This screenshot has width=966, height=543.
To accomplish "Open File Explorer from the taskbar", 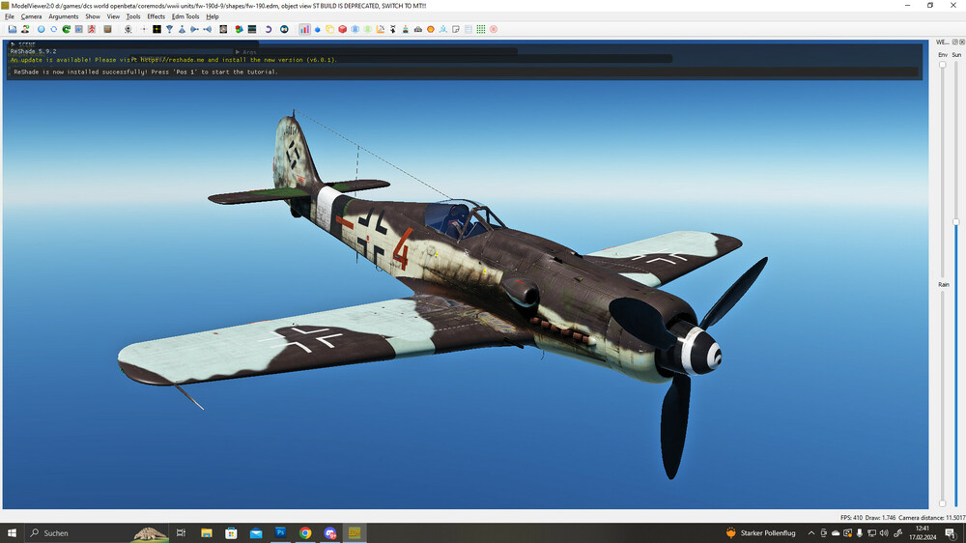I will click(207, 533).
